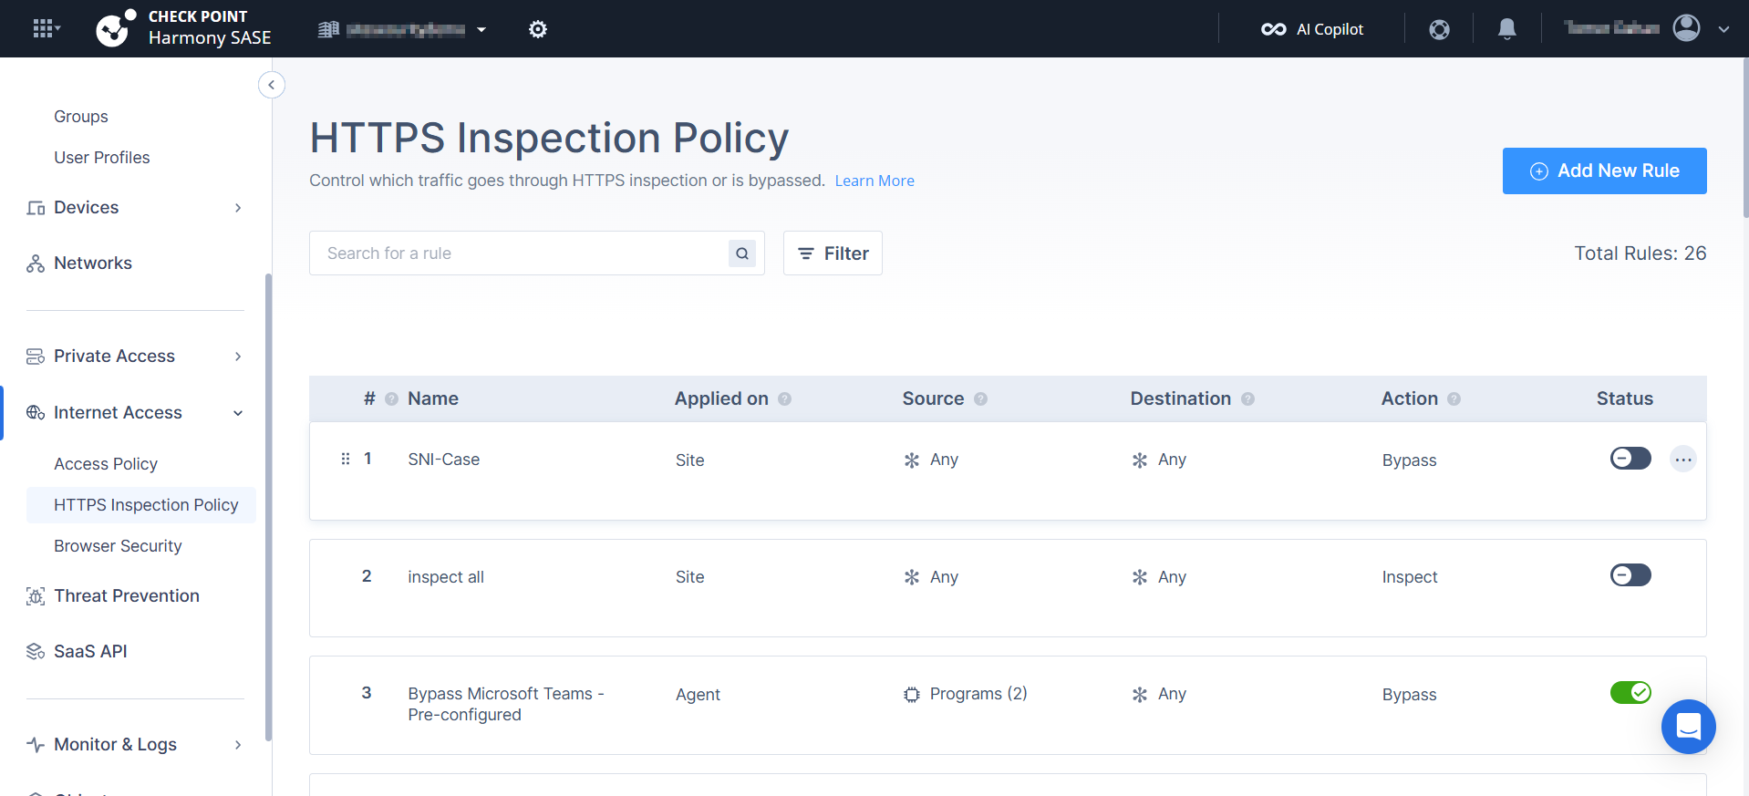This screenshot has width=1749, height=796.
Task: Click the SNI-Case rule name
Action: coord(444,460)
